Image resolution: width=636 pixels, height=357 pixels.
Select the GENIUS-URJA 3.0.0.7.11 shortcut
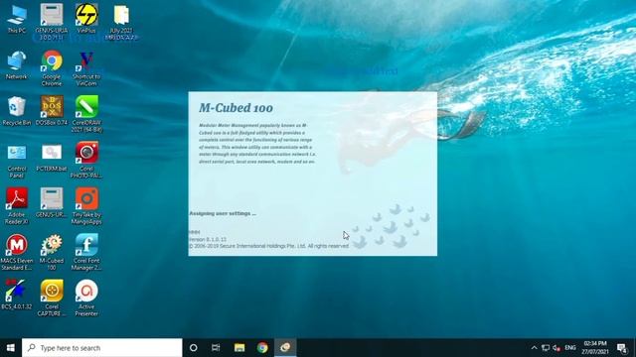(x=52, y=22)
